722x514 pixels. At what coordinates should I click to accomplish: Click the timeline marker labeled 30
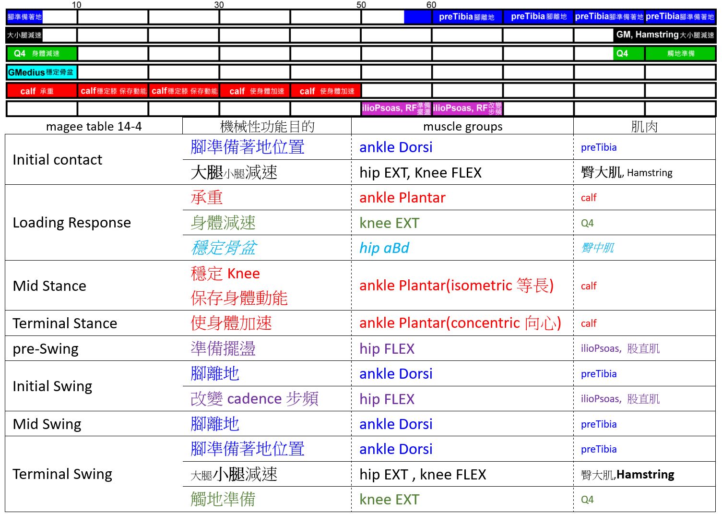(219, 5)
